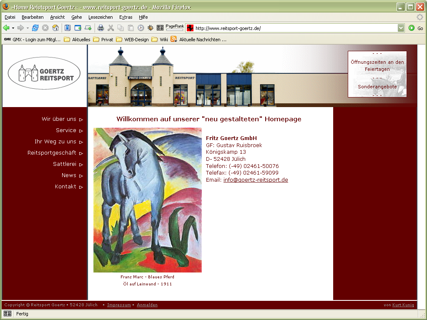Click the tile grid icon beside PageRank
This screenshot has height=320, width=427.
click(x=160, y=28)
